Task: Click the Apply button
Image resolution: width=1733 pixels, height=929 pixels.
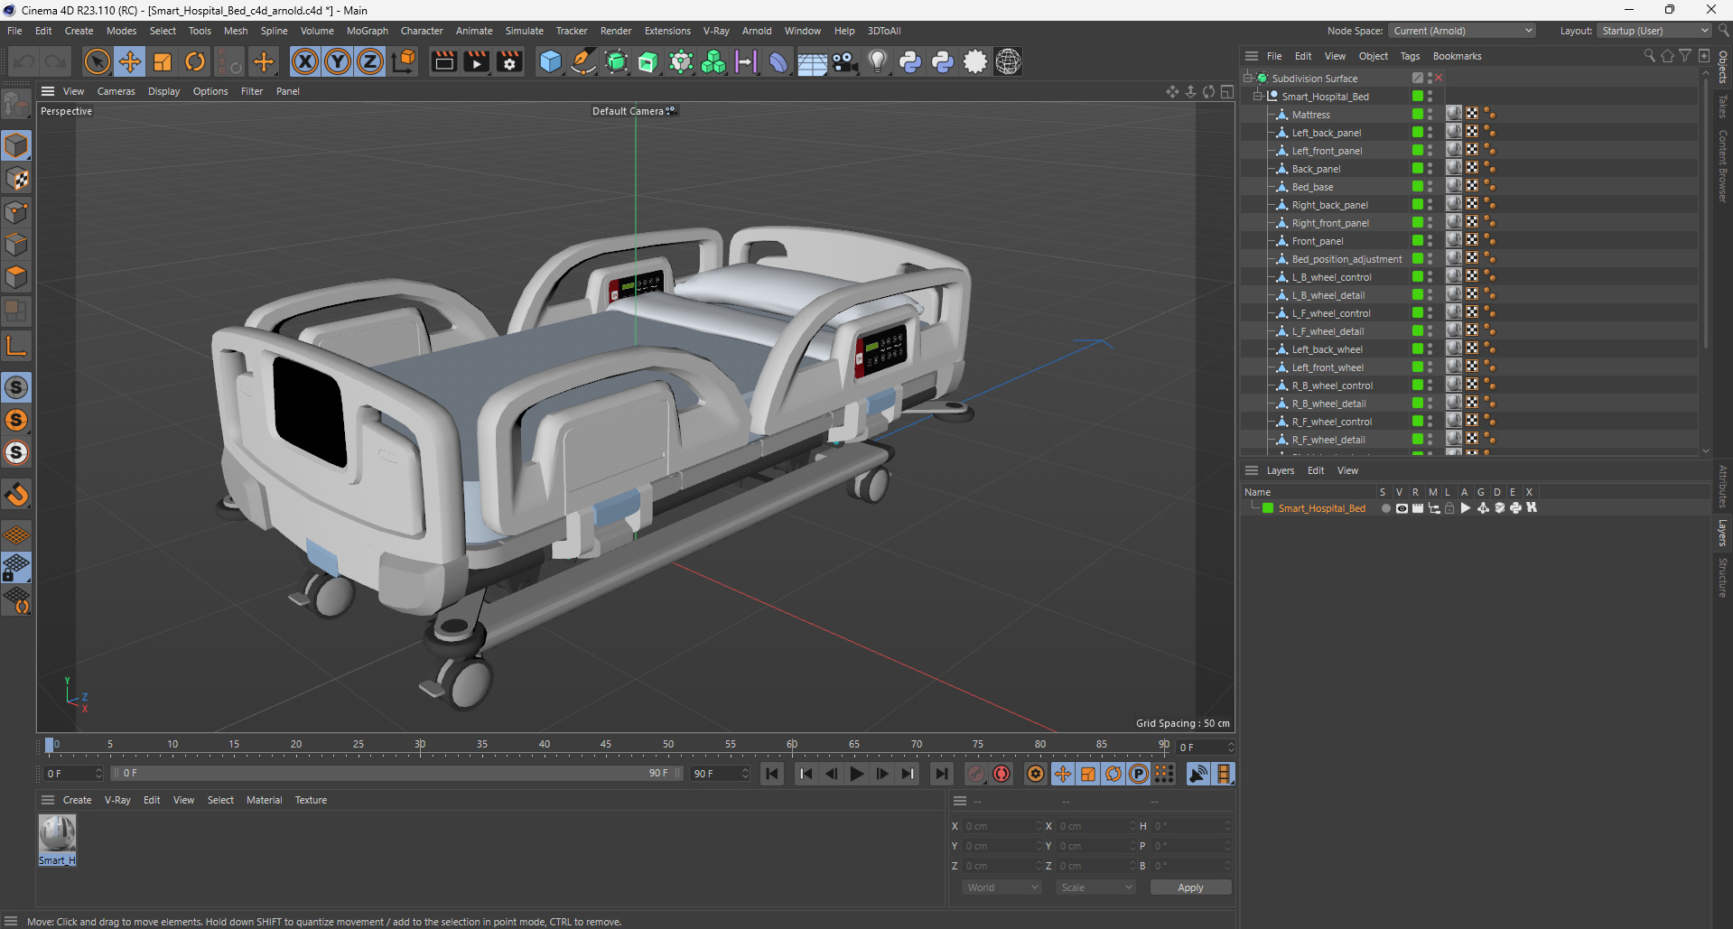Action: pyautogui.click(x=1190, y=887)
